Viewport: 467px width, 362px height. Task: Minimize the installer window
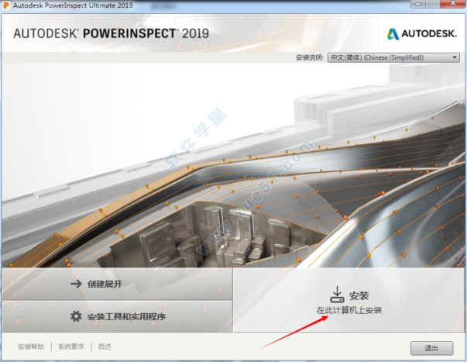coord(419,4)
